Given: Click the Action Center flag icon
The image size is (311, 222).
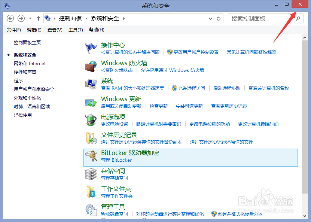Looking at the screenshot, I should [x=91, y=48].
